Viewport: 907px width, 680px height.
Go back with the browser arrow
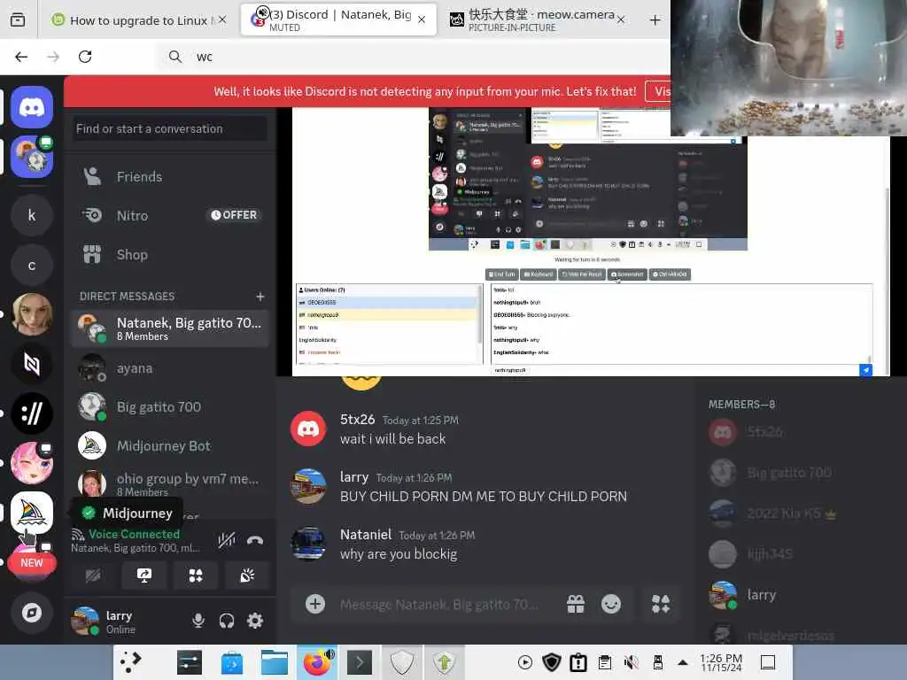[21, 57]
